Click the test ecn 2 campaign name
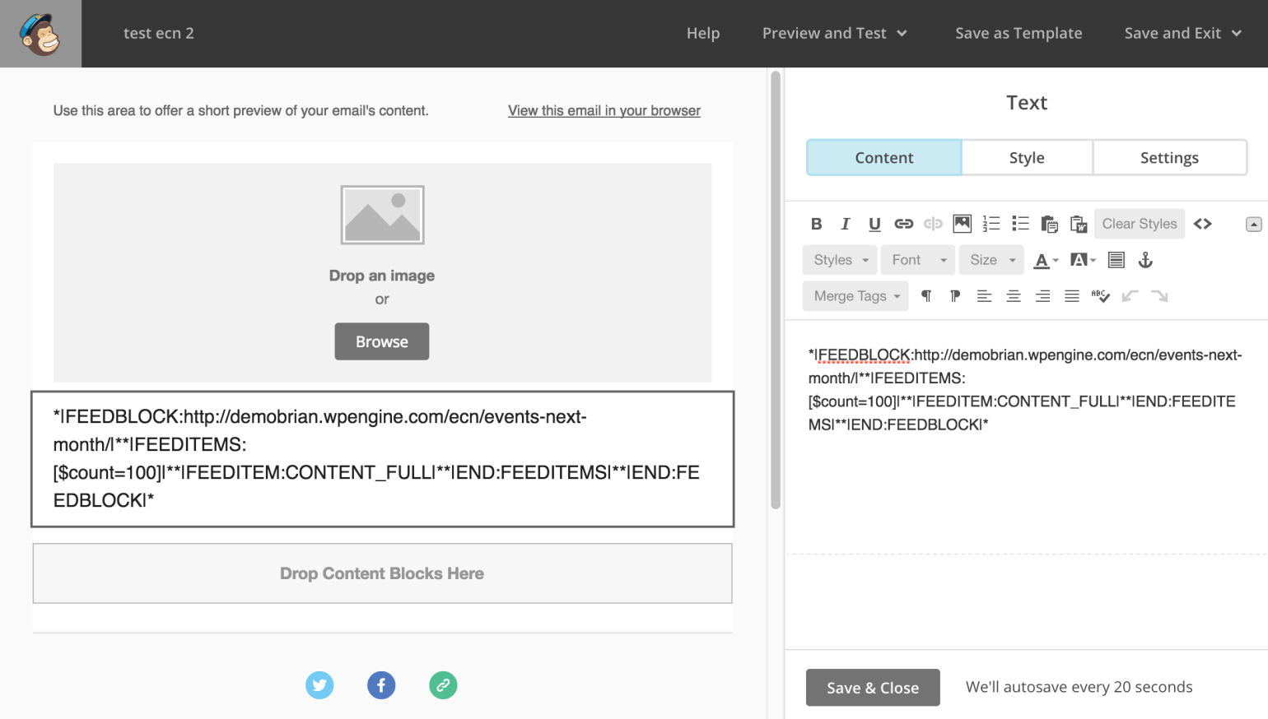 point(159,34)
